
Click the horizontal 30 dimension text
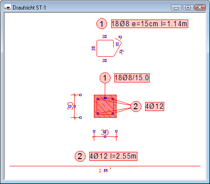click(105, 132)
